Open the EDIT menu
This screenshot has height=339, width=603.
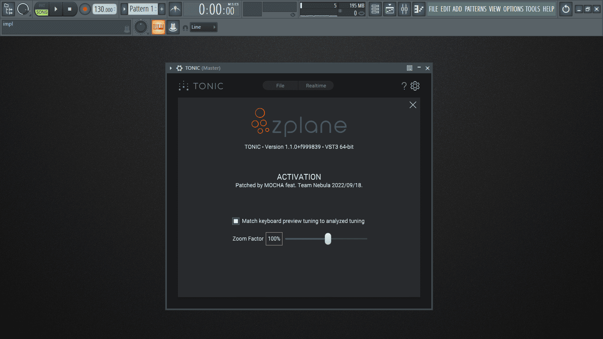click(x=445, y=9)
